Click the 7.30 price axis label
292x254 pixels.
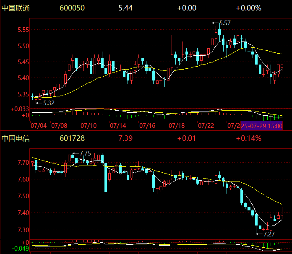23,230
